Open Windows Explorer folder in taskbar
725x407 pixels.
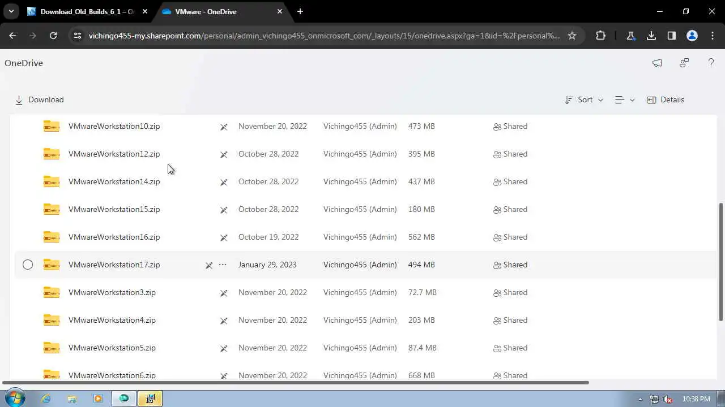[x=72, y=399]
